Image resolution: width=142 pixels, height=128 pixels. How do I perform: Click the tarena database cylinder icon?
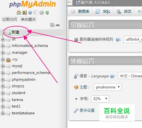click(9, 100)
